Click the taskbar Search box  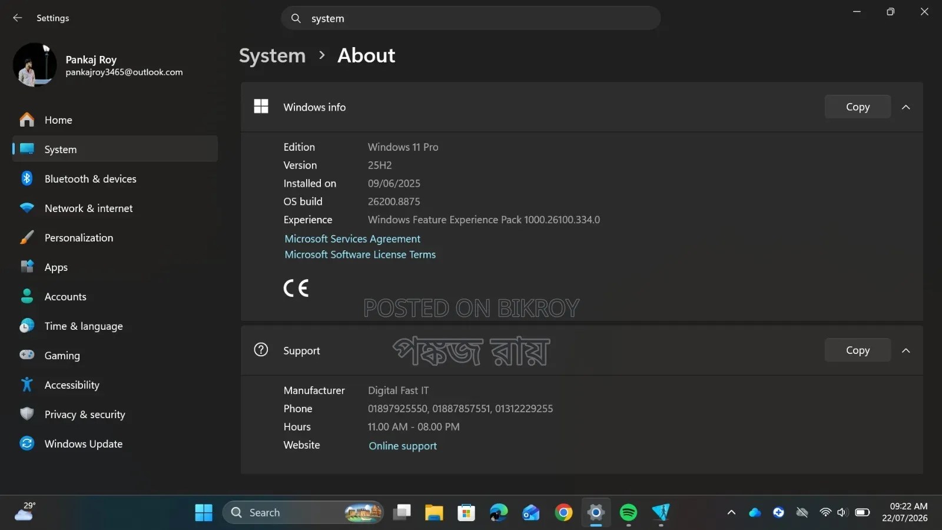tap(303, 512)
